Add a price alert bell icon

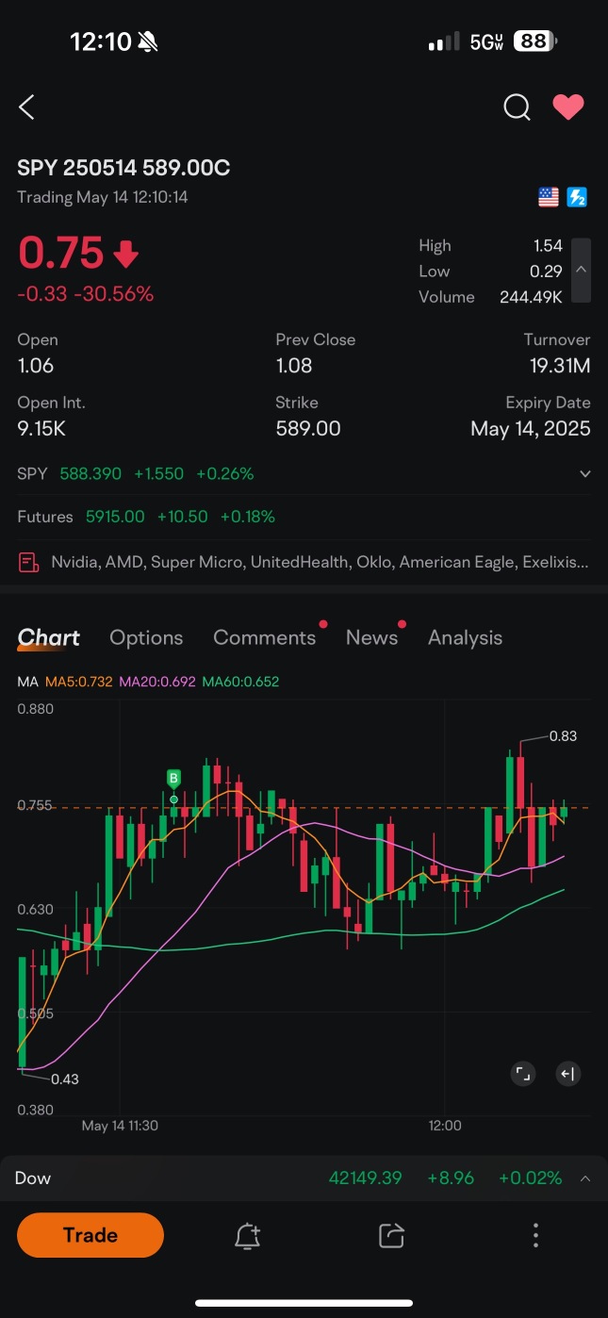coord(247,1235)
